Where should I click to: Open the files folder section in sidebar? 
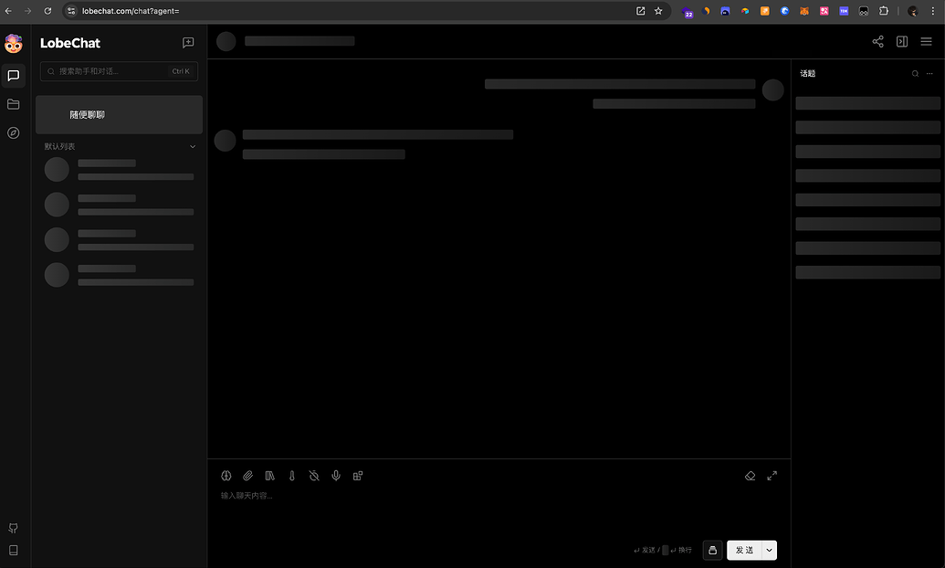pyautogui.click(x=14, y=104)
